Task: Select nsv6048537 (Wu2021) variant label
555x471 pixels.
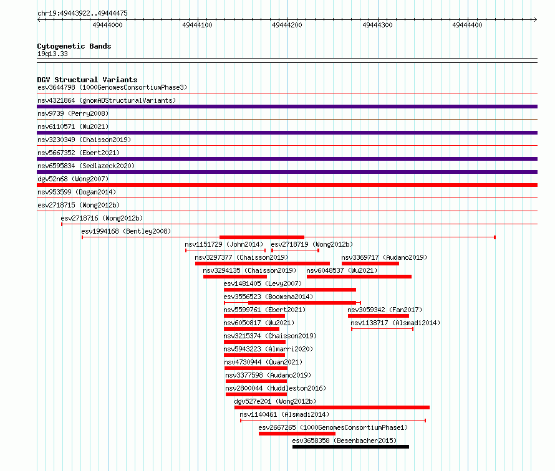Action: pyautogui.click(x=342, y=270)
